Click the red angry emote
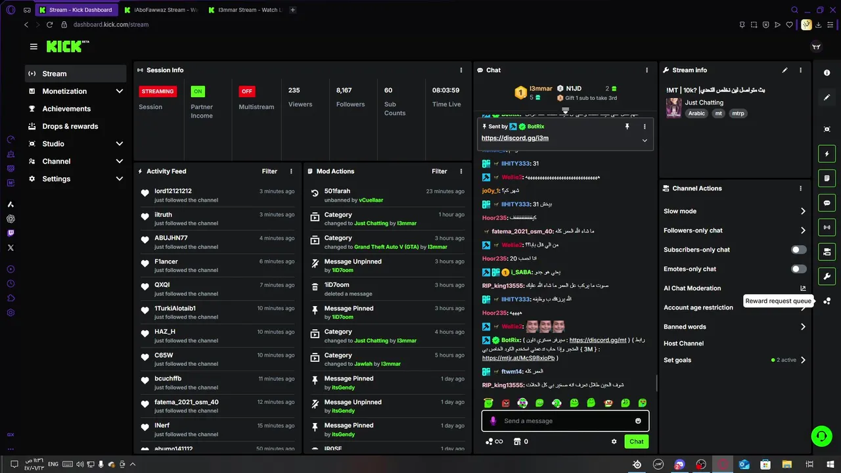This screenshot has height=473, width=841. pos(506,403)
